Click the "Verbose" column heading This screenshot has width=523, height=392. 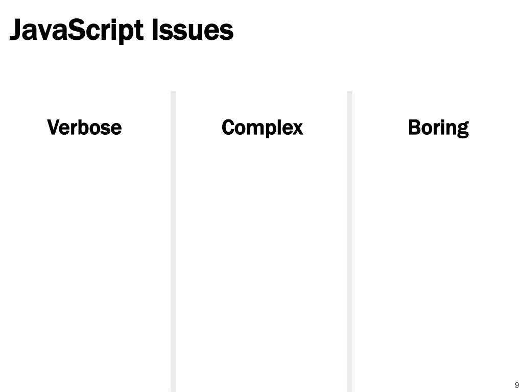coord(84,127)
